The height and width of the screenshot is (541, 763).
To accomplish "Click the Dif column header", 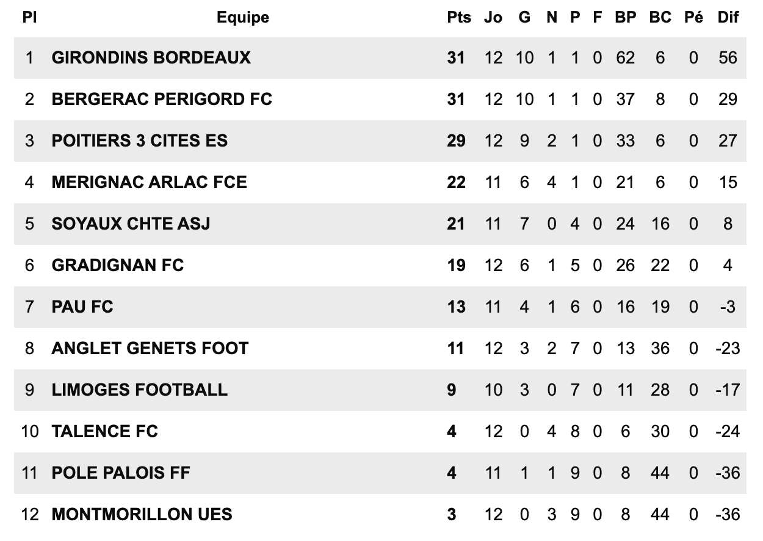I will point(728,18).
